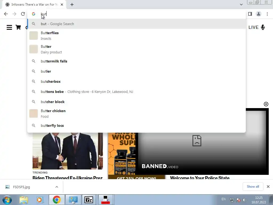Pick the 'butcherbox' suggestion

[x=136, y=81]
